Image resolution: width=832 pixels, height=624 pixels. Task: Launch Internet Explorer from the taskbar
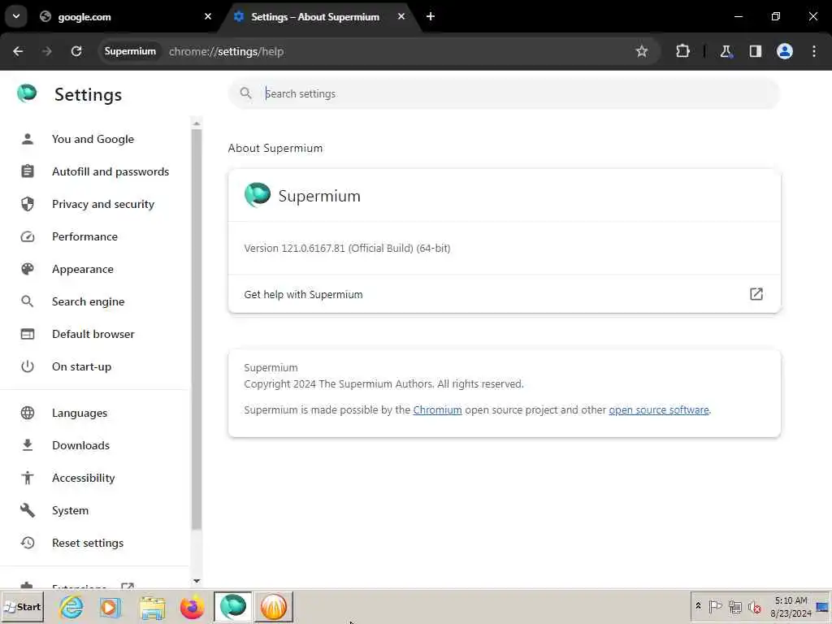coord(71,607)
